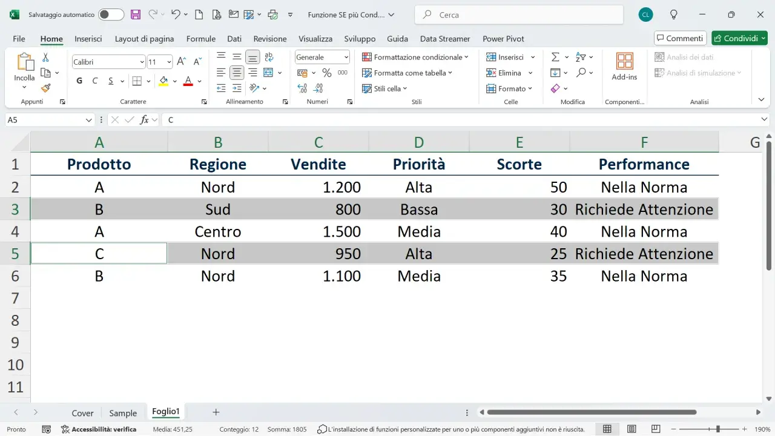Switch to the Power Pivot ribbon tab

click(x=503, y=39)
